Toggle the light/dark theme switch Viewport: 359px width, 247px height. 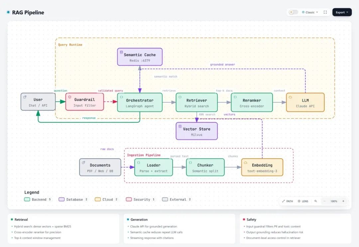click(293, 12)
